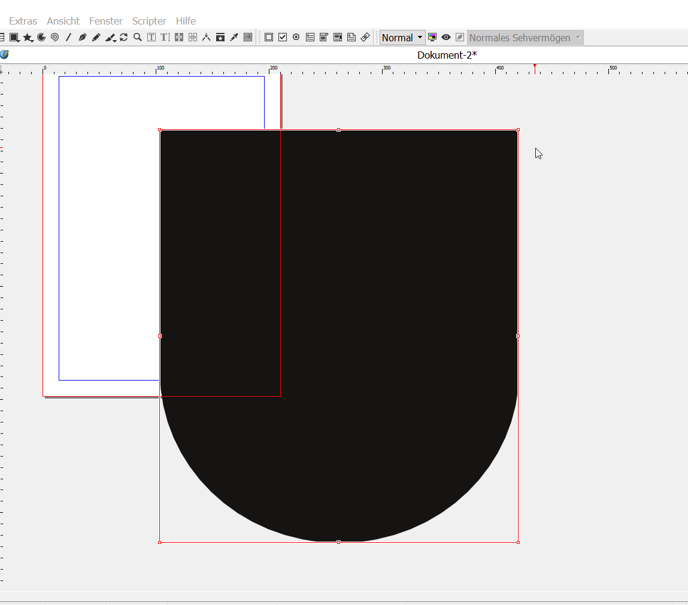Click the Hilfe menu
This screenshot has height=605, width=688.
coord(186,21)
